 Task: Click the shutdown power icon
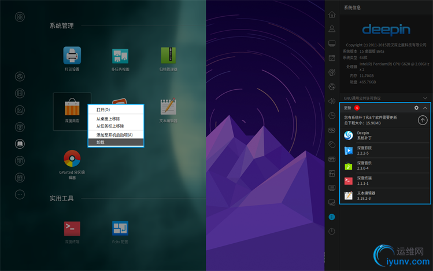(332, 232)
